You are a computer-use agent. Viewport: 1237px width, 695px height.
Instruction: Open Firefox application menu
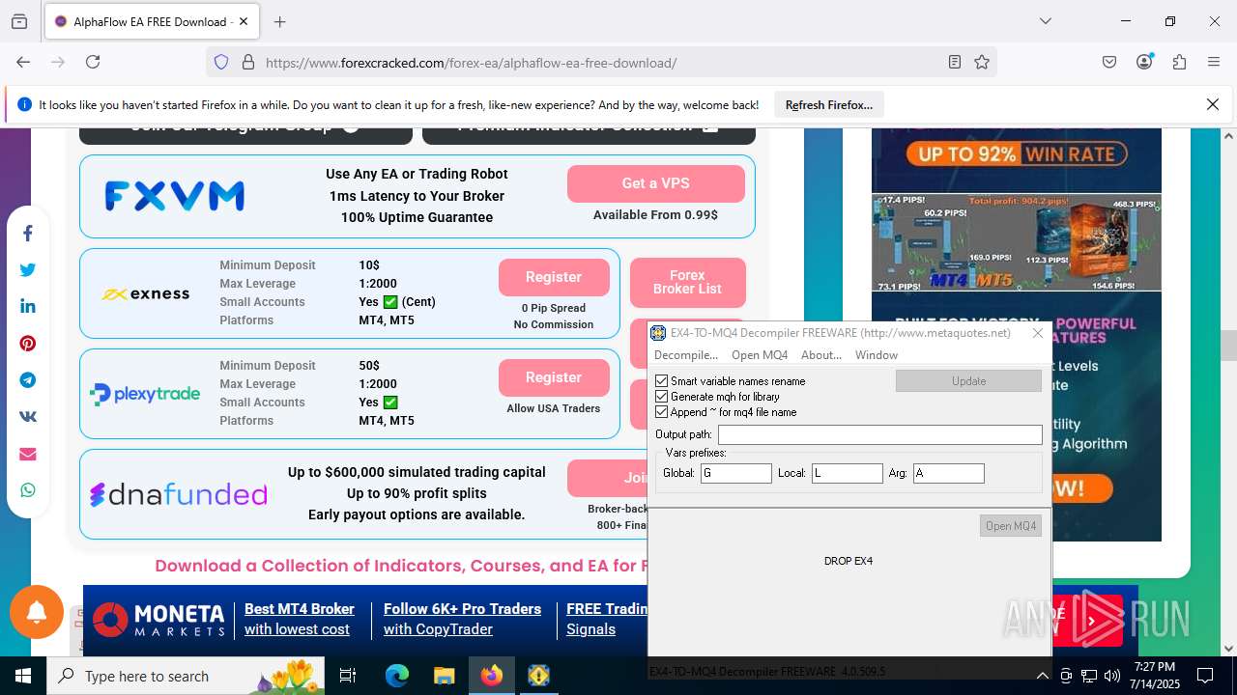[1214, 62]
